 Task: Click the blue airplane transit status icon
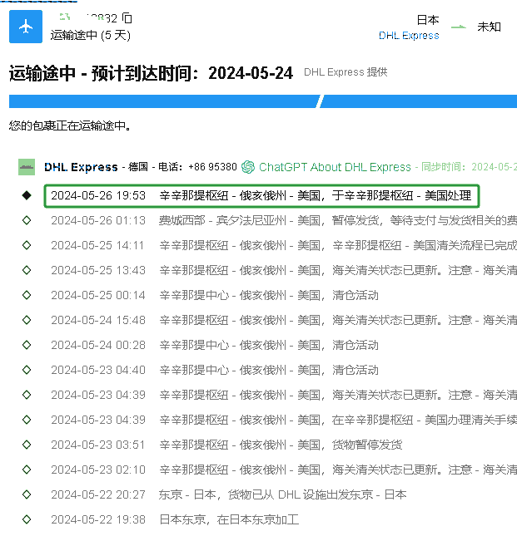[x=25, y=27]
